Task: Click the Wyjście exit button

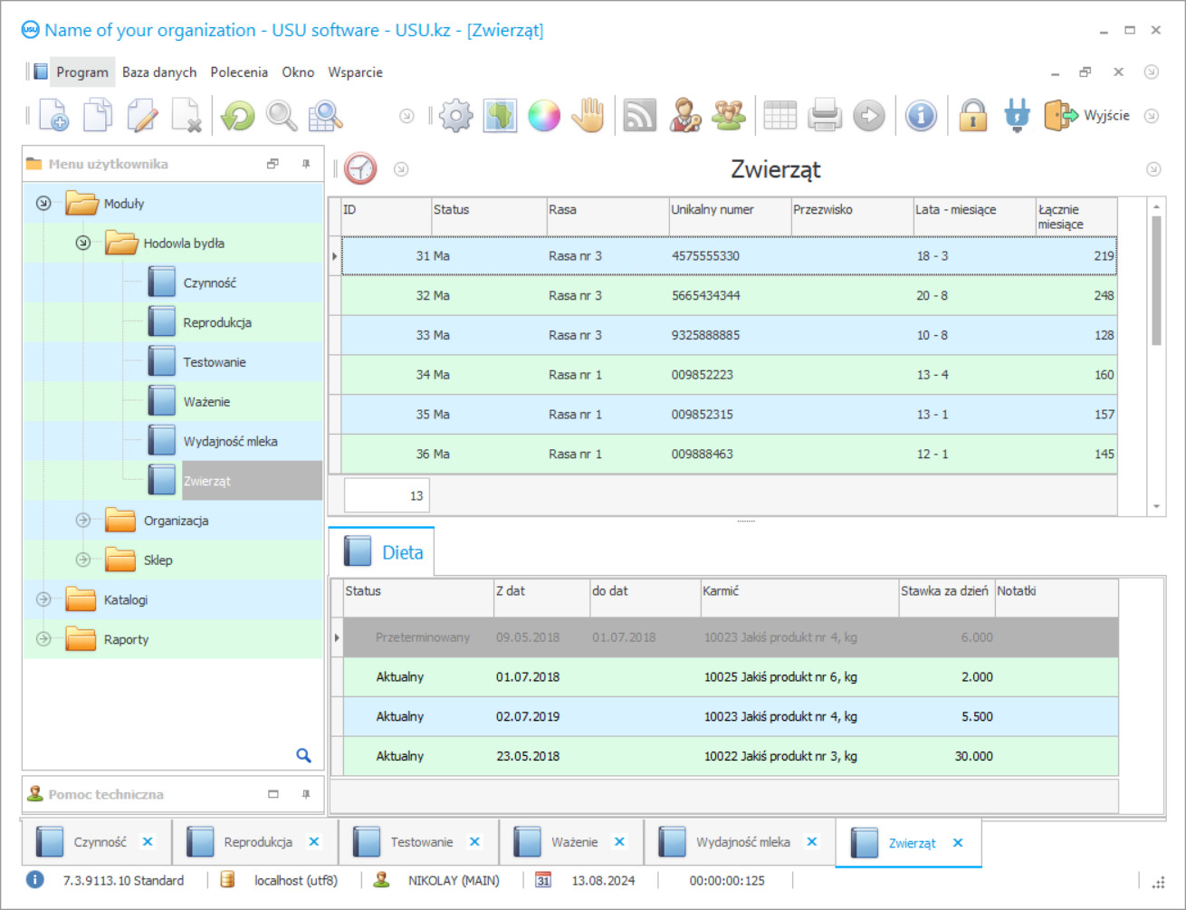Action: [1088, 116]
